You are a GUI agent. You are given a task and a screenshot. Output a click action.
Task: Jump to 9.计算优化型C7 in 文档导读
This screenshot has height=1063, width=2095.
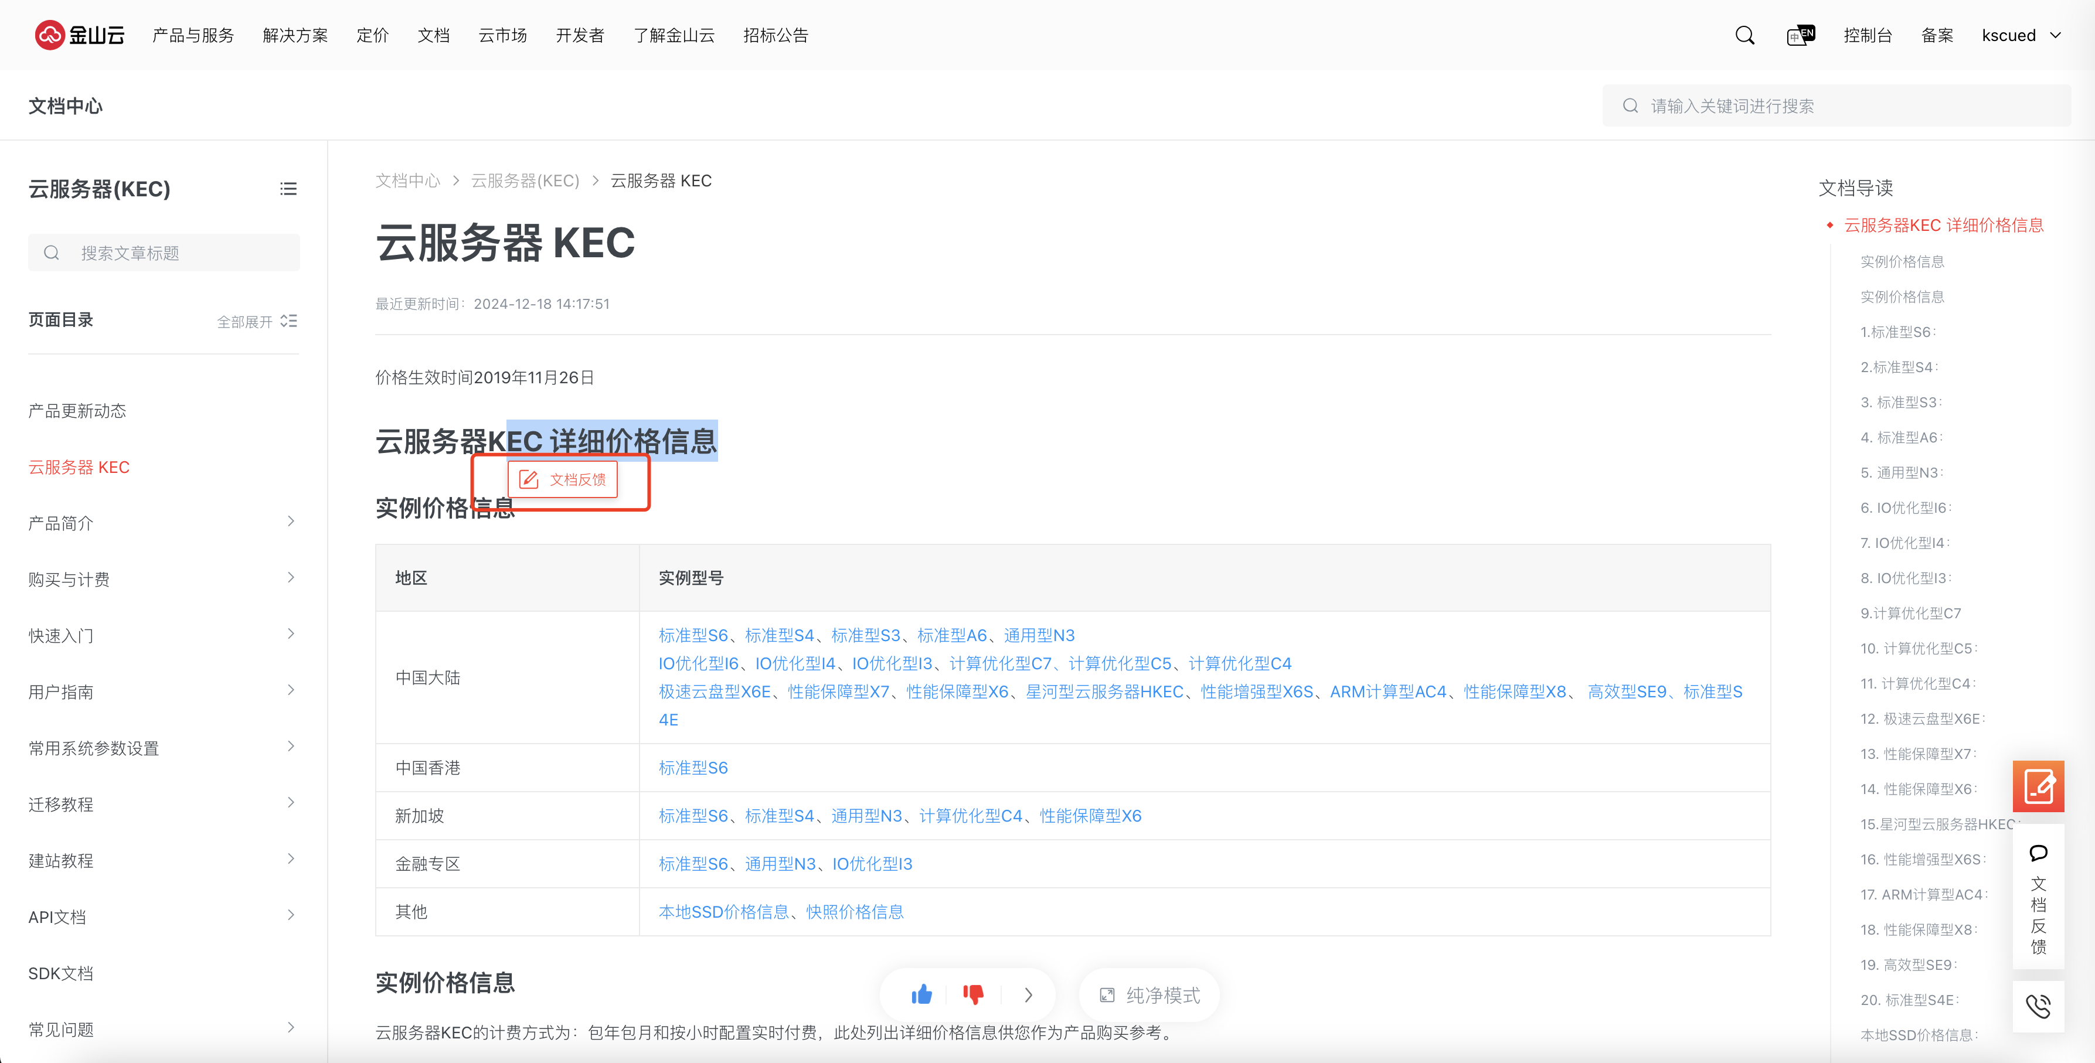[x=1910, y=612]
